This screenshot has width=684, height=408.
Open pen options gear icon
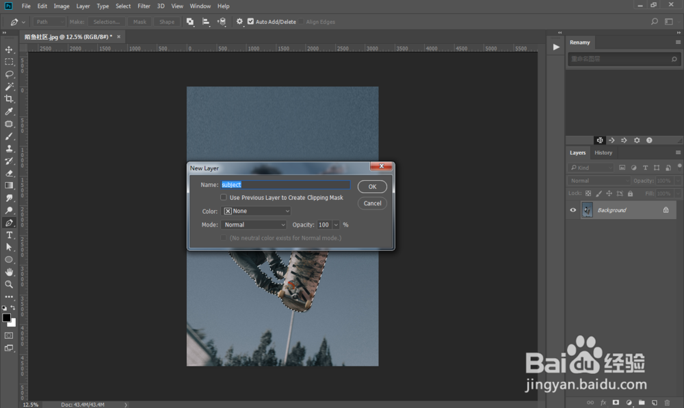coord(239,21)
